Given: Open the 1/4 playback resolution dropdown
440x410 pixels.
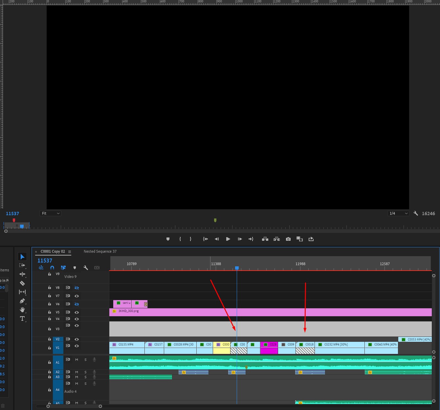Looking at the screenshot, I should coord(398,213).
